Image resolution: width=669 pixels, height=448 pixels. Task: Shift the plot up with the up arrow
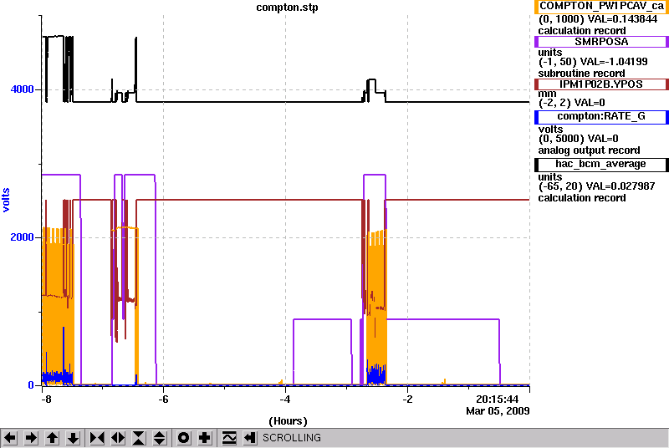coord(52,438)
